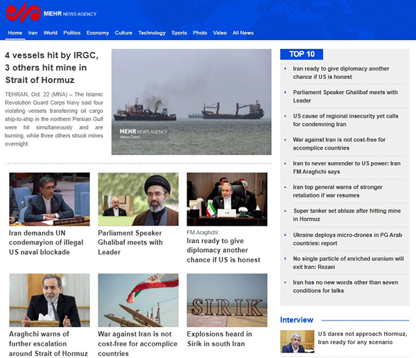Screen dimensions: 416x358
Task: Navigate to the Culture section
Action: [123, 33]
